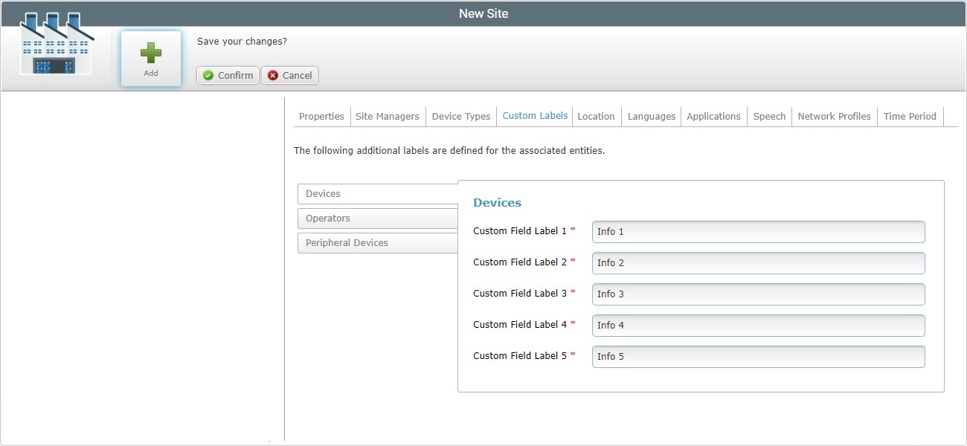Open the Devices accordion section
The image size is (967, 446).
click(x=376, y=193)
